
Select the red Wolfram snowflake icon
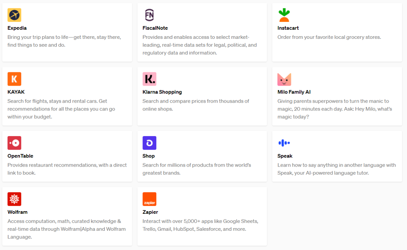[x=14, y=199]
